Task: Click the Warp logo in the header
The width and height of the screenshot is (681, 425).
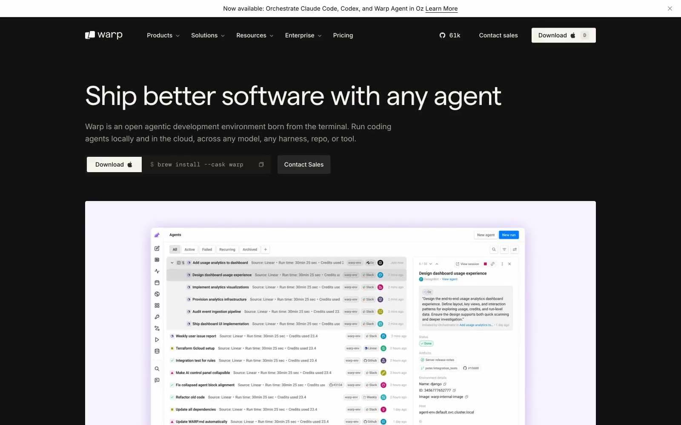Action: 104,35
